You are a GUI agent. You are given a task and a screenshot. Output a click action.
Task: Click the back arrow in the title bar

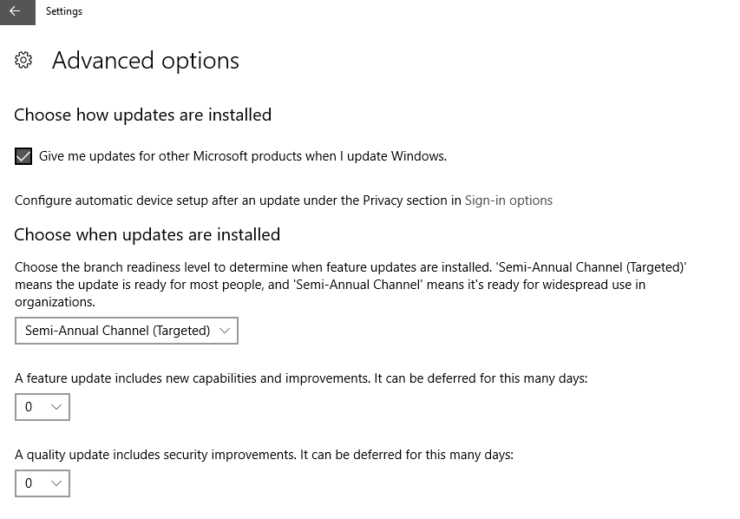pyautogui.click(x=16, y=12)
